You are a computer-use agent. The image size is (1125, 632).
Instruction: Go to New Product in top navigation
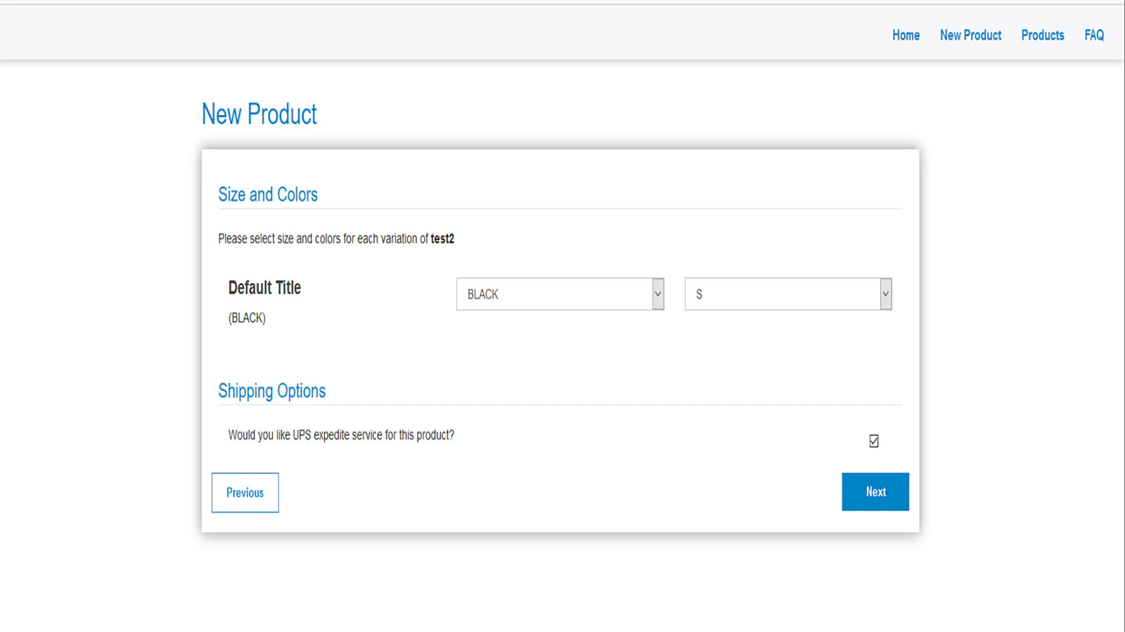pos(970,35)
